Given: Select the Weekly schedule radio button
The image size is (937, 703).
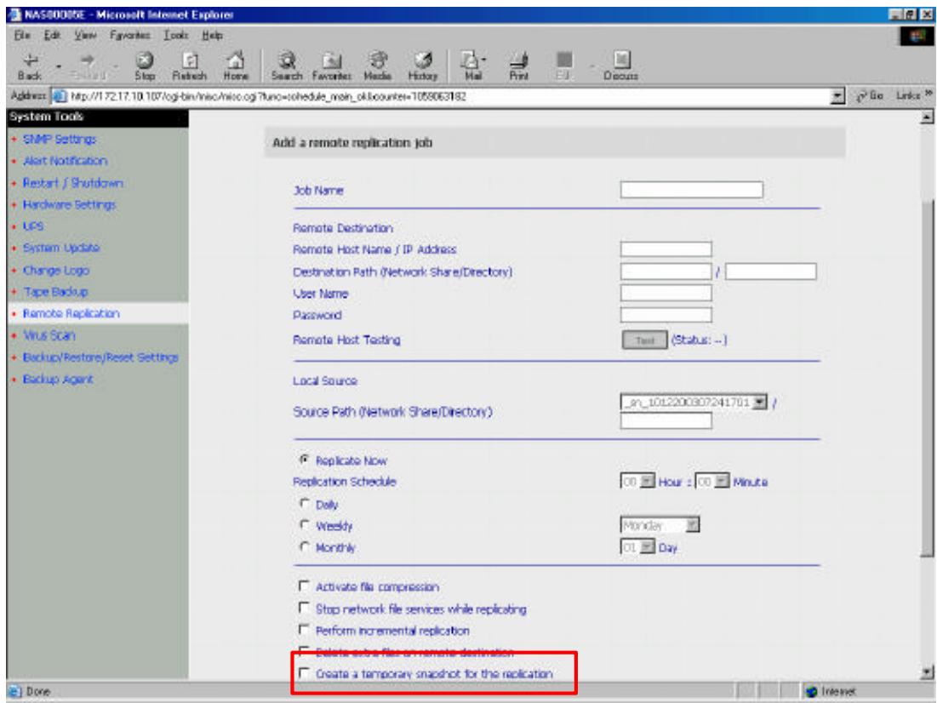Looking at the screenshot, I should 304,525.
